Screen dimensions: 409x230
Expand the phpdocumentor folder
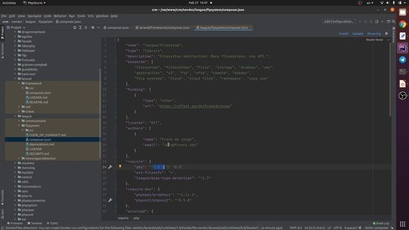point(15,201)
